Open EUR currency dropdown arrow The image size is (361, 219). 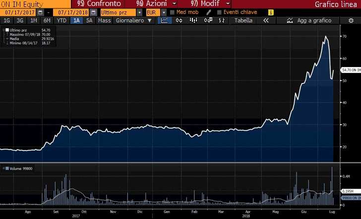pyautogui.click(x=164, y=12)
